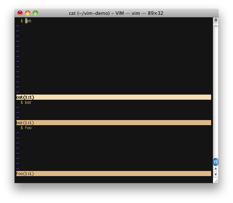
Task: Click line number 1 beside "foo"
Action: tap(22, 128)
